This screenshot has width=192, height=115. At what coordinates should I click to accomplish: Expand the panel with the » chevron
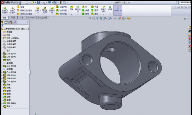(27, 22)
